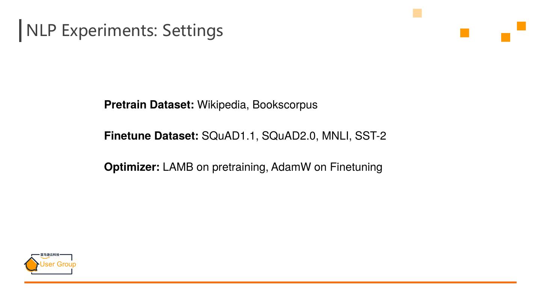Click the text 'MNLI'
Screen dimensions: 541x304
click(x=336, y=136)
